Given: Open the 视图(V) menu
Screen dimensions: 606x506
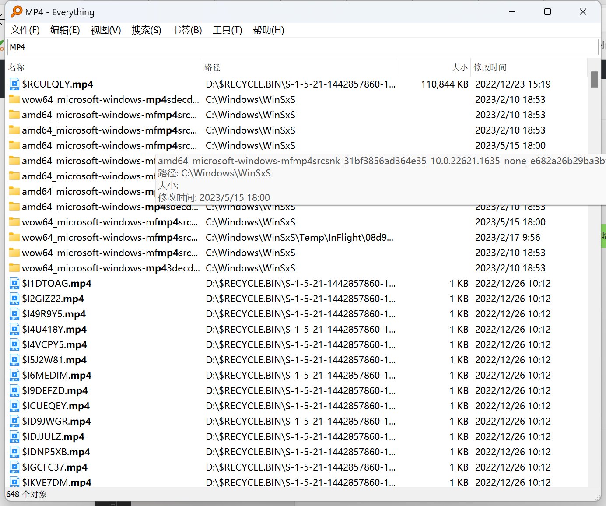Looking at the screenshot, I should (x=105, y=30).
